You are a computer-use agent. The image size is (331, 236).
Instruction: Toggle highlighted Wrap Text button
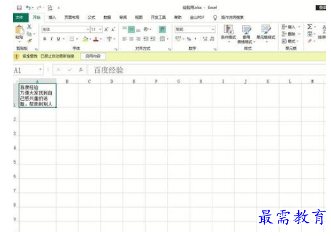point(162,29)
